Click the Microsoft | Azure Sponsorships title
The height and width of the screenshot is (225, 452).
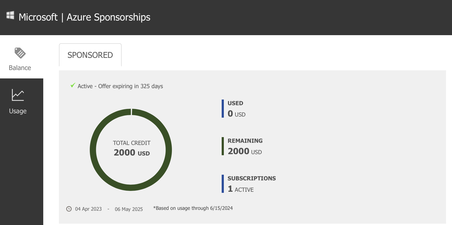[x=84, y=17]
